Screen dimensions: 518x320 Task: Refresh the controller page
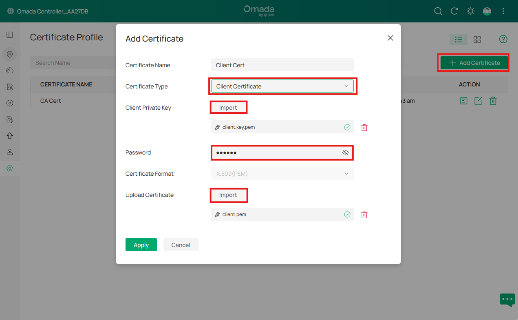(454, 11)
